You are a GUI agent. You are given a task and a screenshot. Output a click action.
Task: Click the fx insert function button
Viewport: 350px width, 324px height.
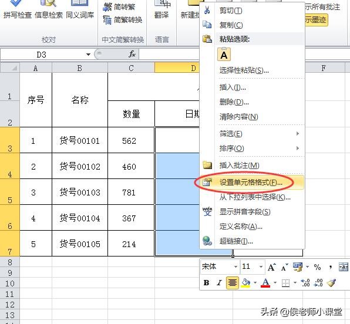pyautogui.click(x=132, y=54)
